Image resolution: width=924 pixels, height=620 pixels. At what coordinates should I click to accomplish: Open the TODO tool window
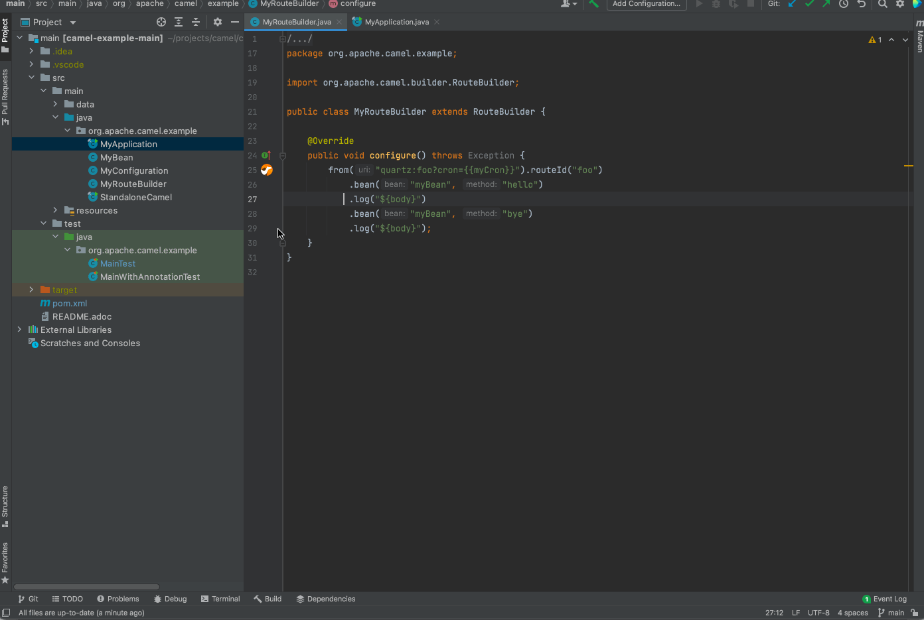click(68, 599)
